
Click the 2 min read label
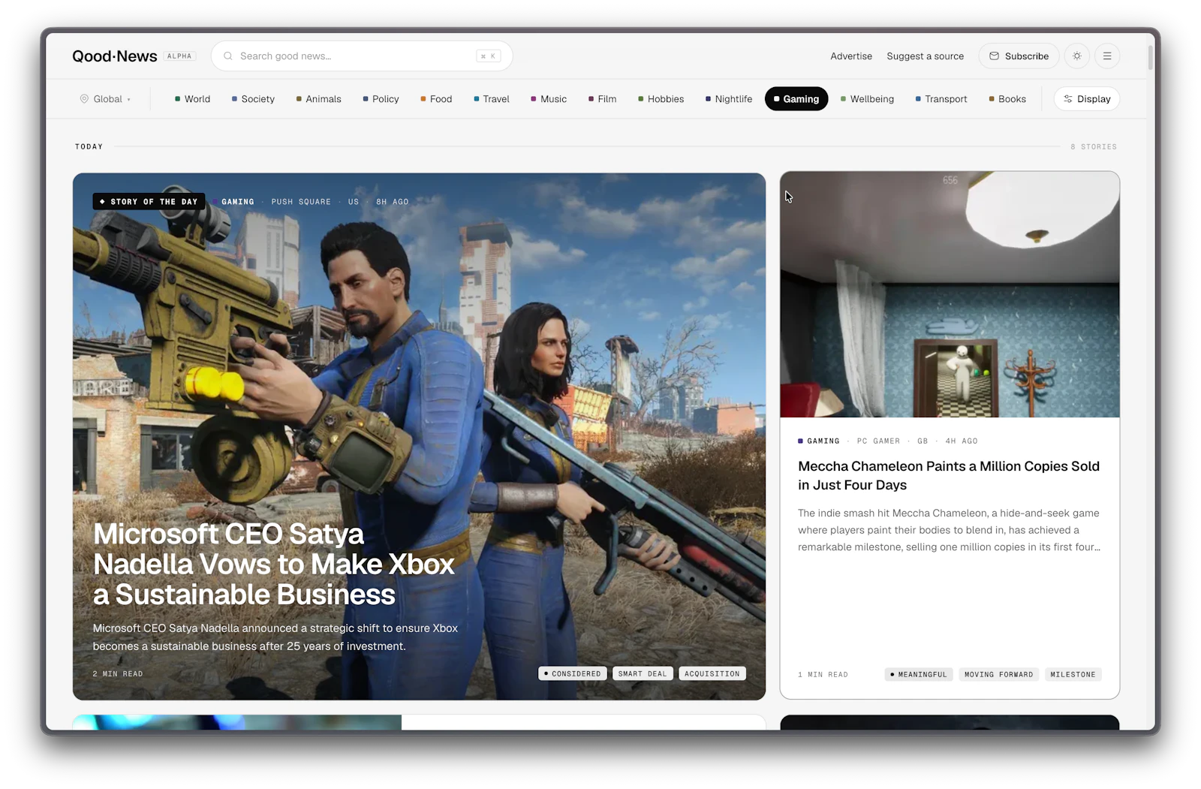click(118, 674)
